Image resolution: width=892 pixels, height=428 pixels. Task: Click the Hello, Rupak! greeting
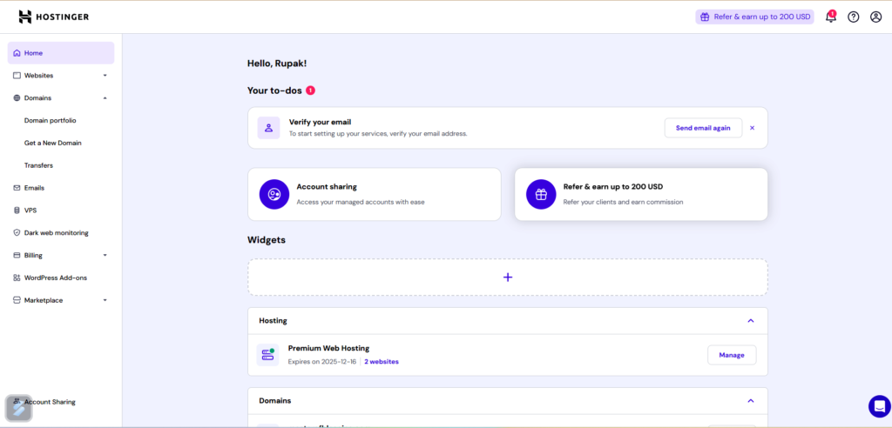[277, 64]
